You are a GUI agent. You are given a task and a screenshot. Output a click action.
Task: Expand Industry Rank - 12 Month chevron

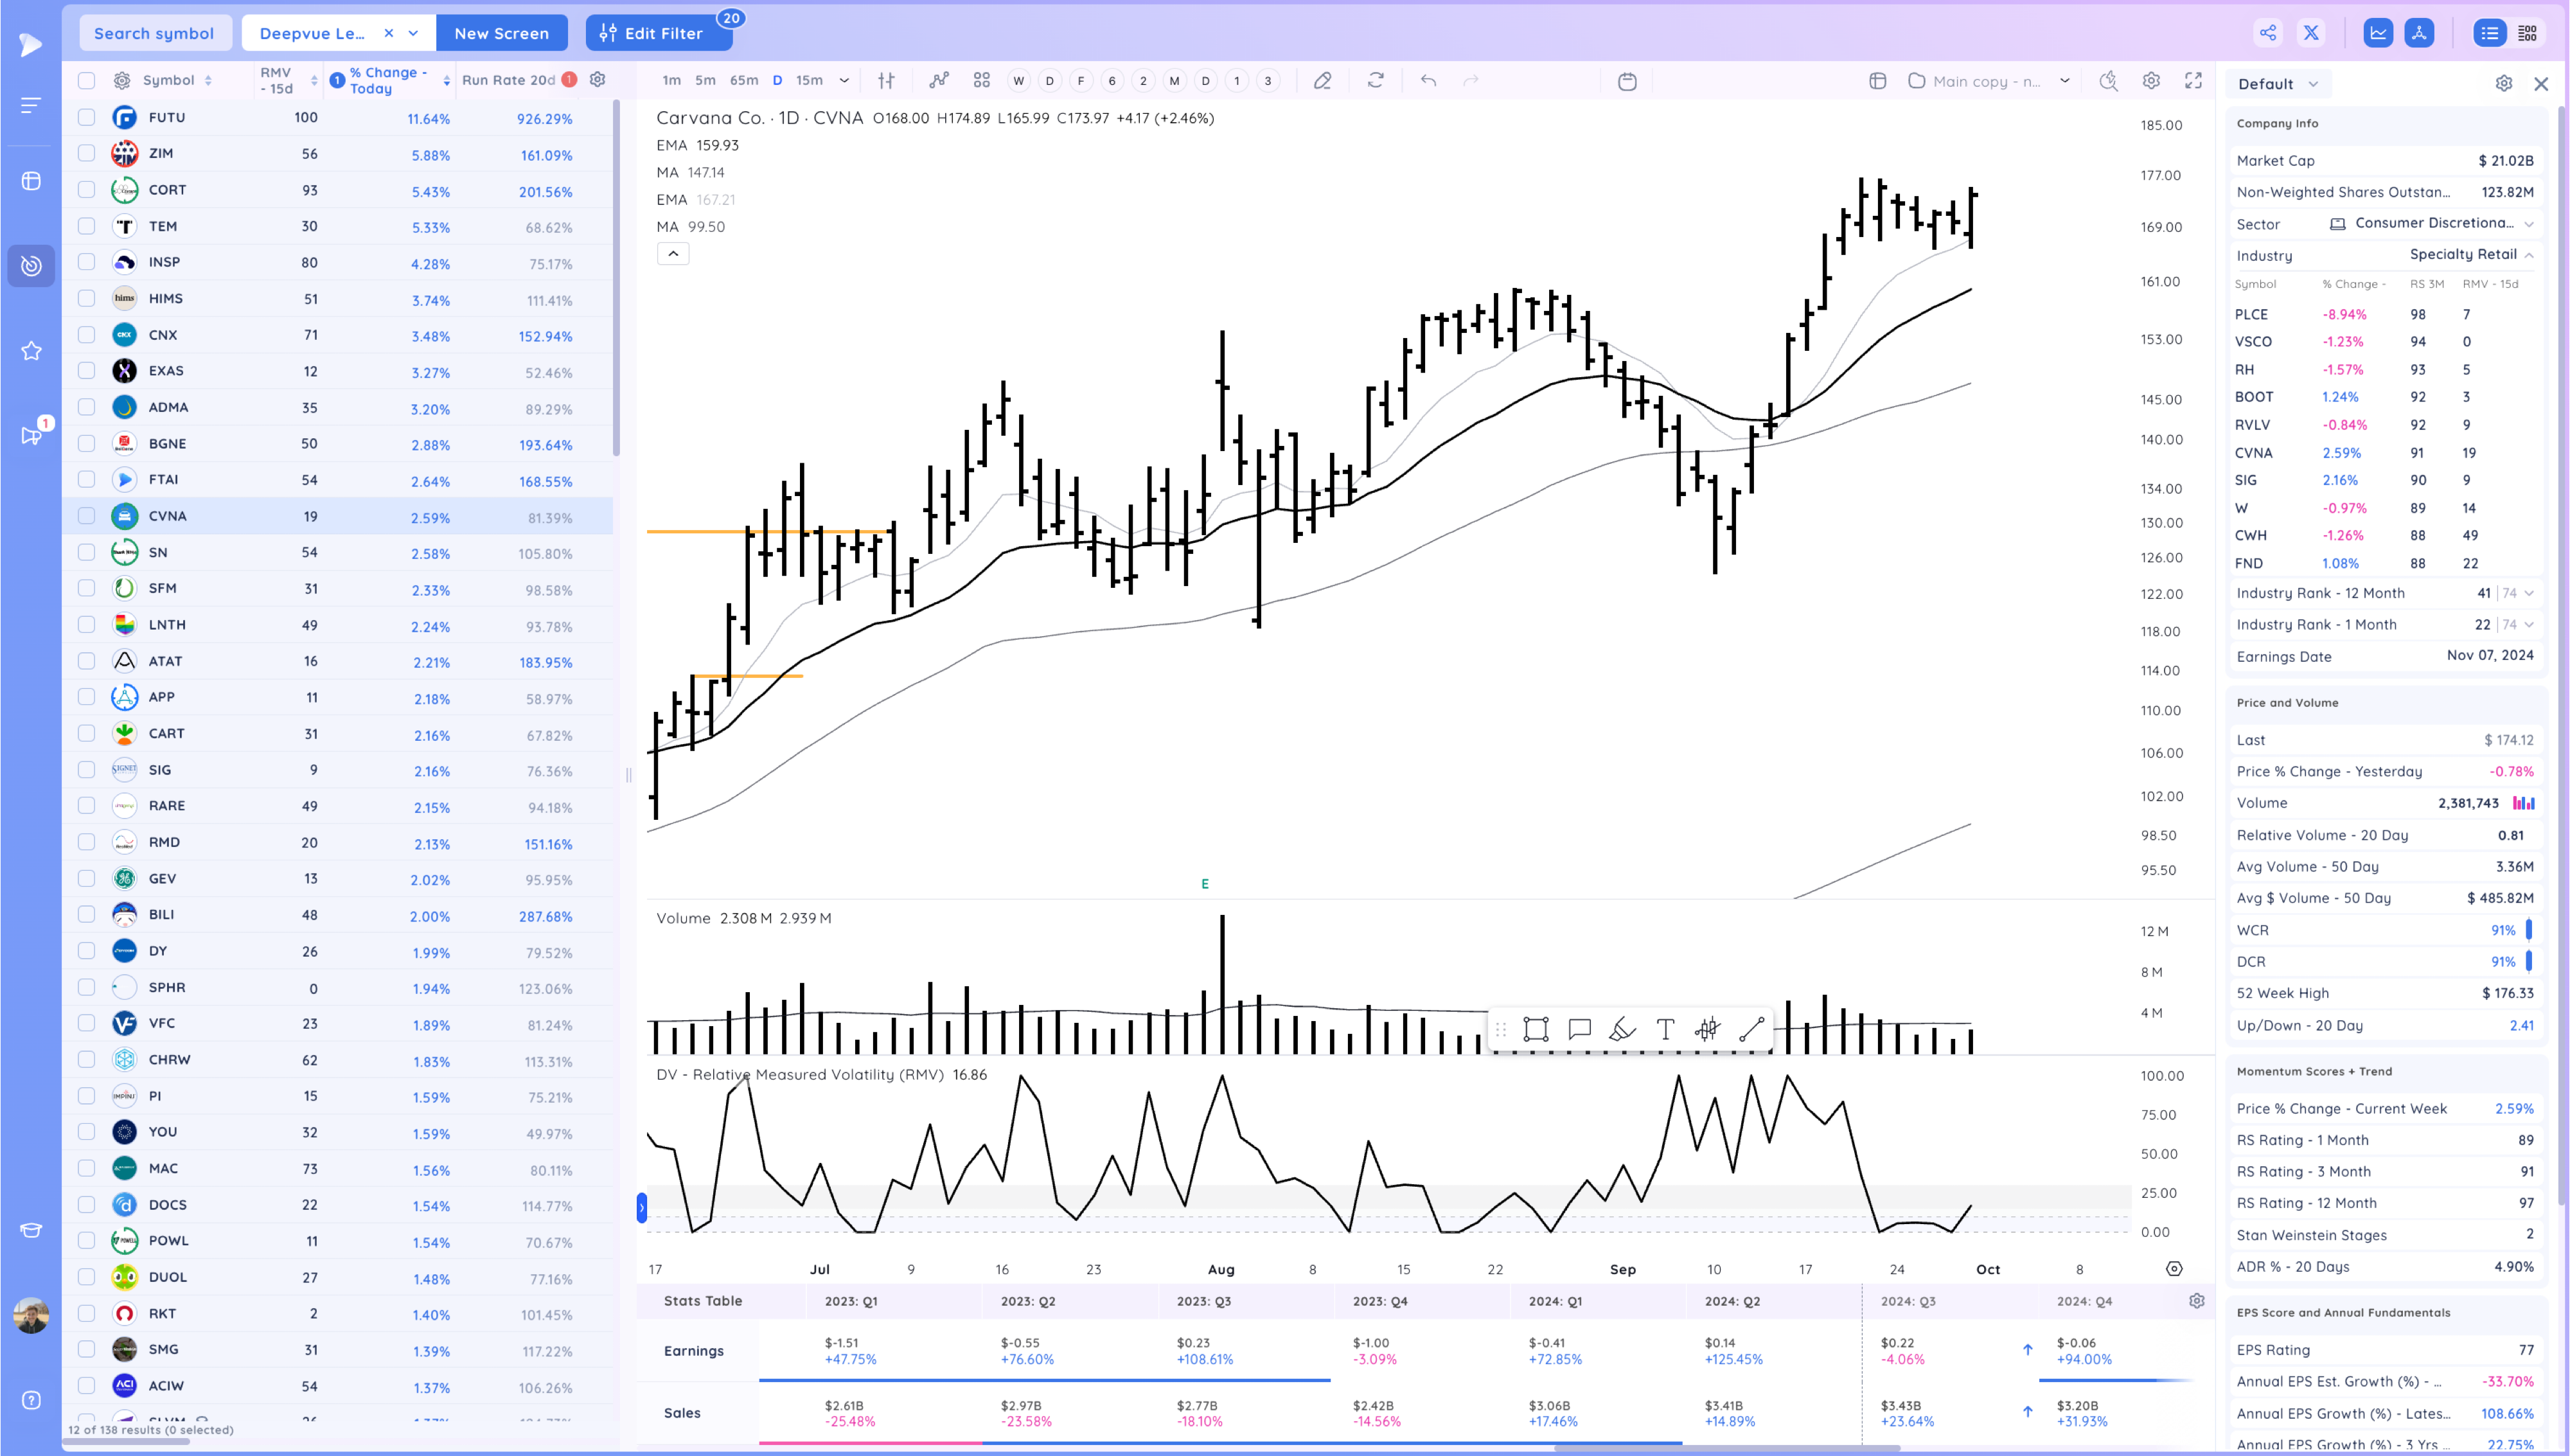[x=2529, y=593]
